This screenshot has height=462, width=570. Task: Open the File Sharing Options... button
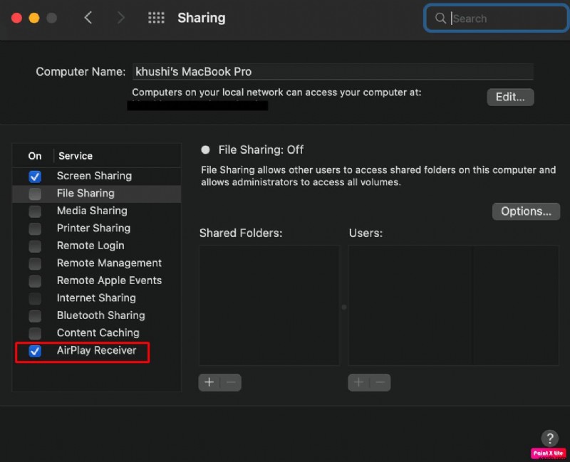(x=526, y=211)
